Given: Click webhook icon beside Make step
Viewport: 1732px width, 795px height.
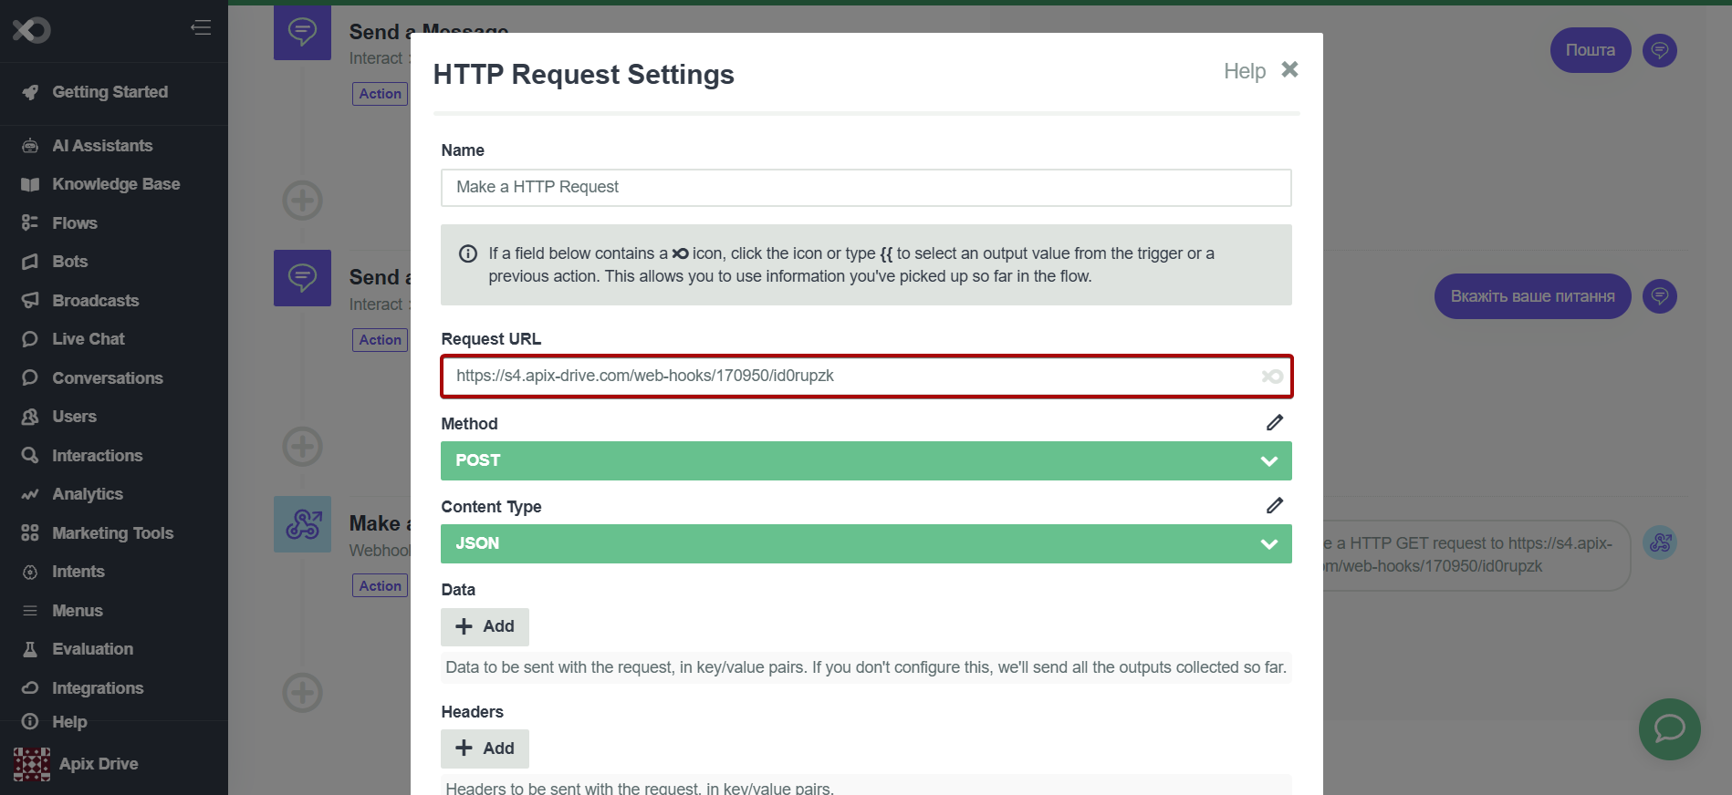Looking at the screenshot, I should [302, 524].
